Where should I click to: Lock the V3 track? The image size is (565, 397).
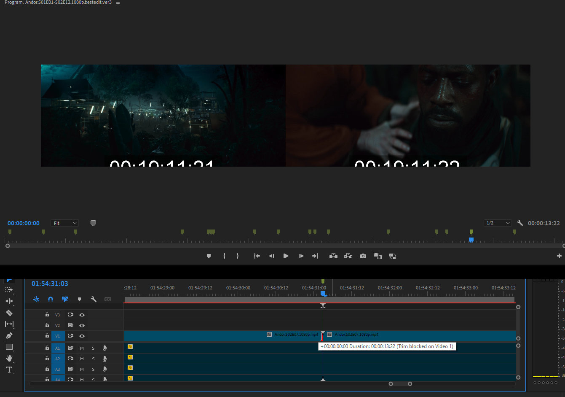pyautogui.click(x=47, y=315)
